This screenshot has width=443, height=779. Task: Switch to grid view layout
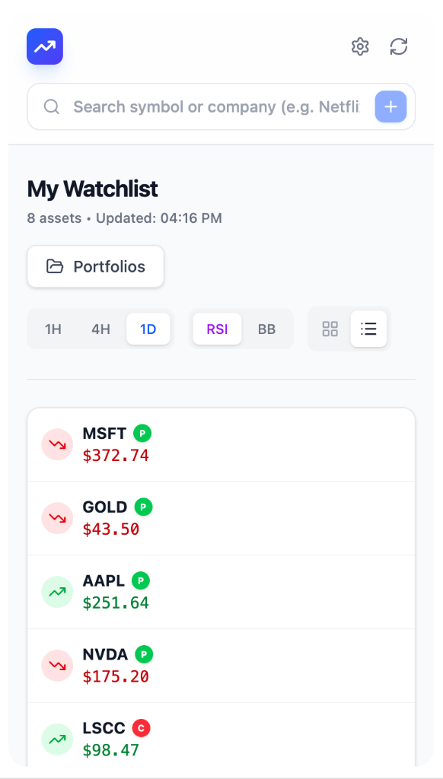click(x=330, y=329)
